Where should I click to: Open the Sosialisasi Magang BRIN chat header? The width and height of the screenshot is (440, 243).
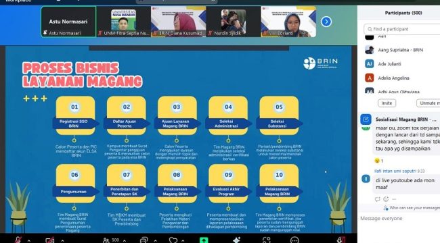pos(405,119)
